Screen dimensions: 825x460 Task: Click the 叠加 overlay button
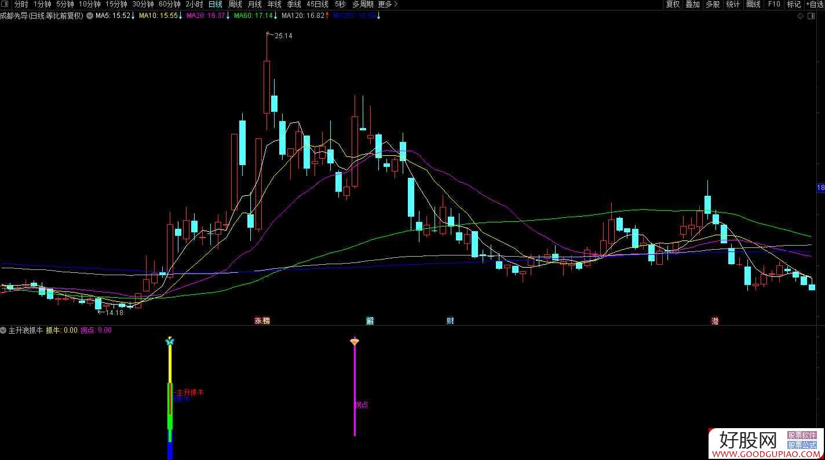coord(692,4)
